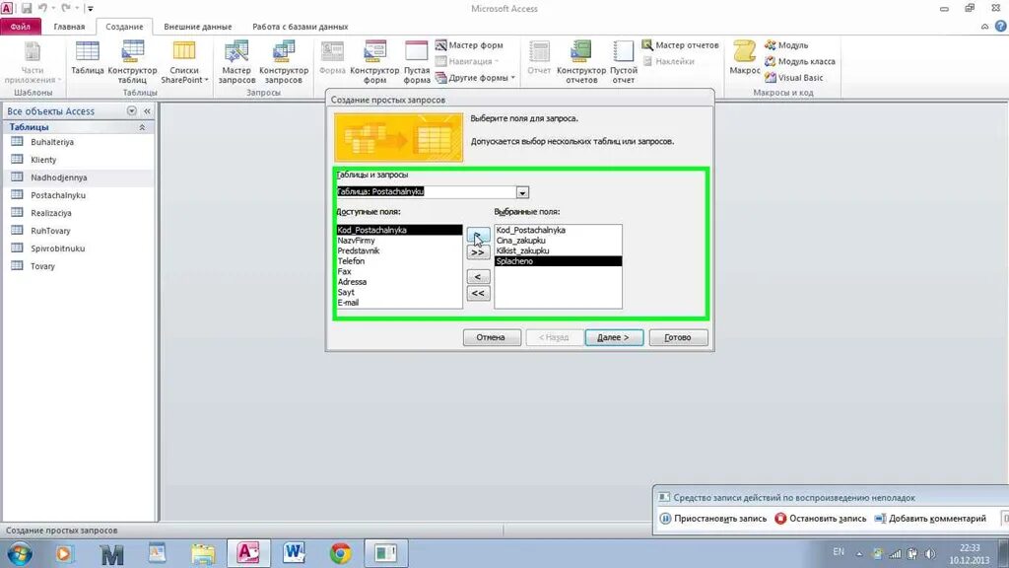
Task: Collapse the Таблицы group
Action: tap(142, 127)
